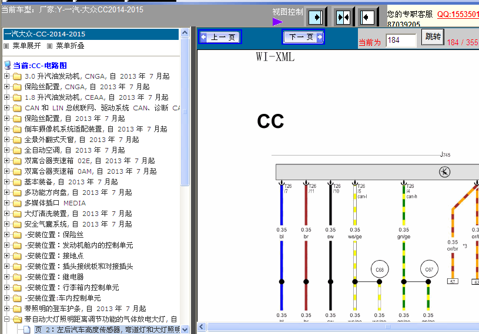Screen dimensions: 479x334
Task: Click folder icon of 安装位置：继电器
Action: click(17, 277)
